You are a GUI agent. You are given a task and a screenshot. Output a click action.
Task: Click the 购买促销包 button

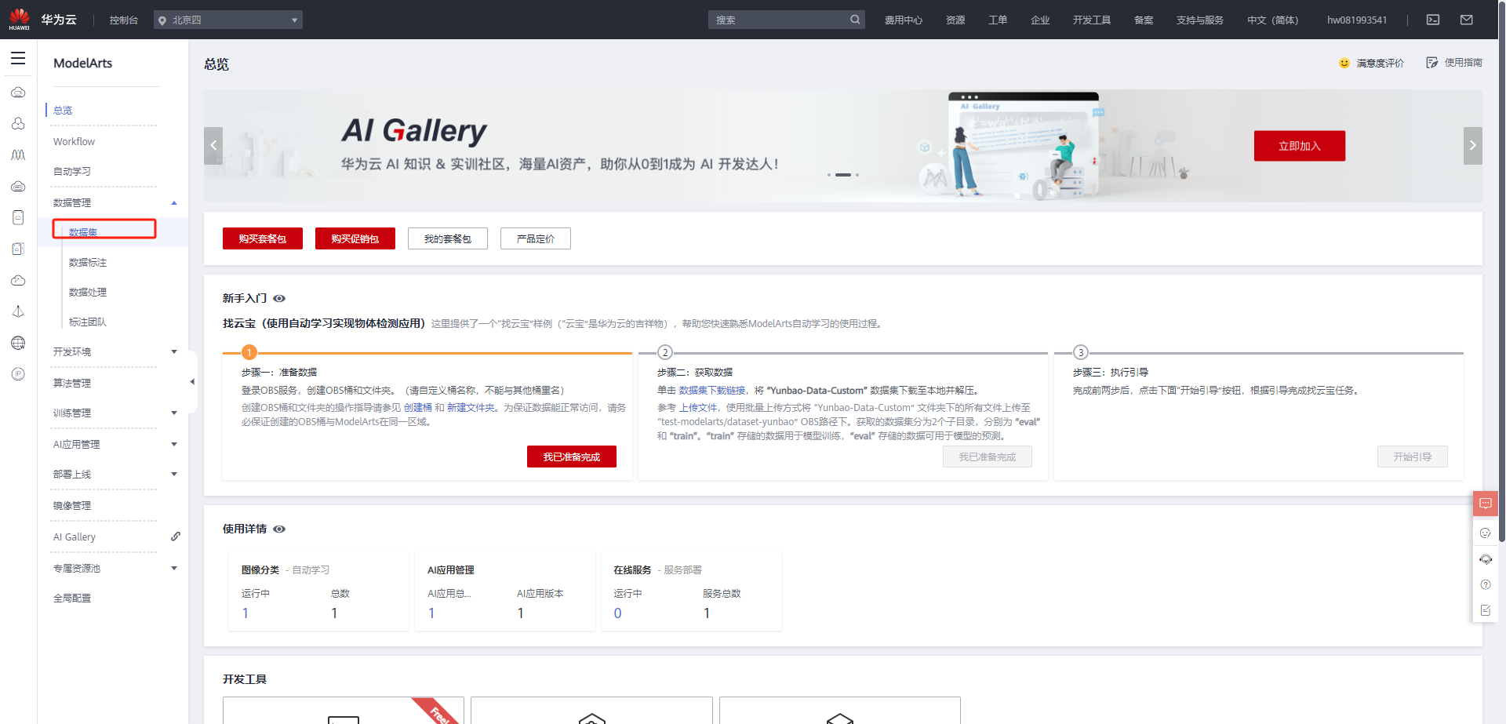click(x=355, y=238)
